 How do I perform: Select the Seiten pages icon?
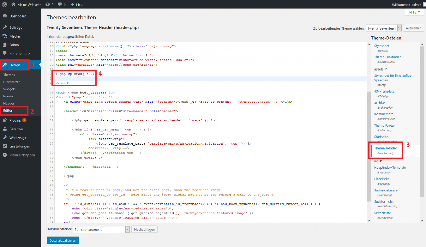5,45
